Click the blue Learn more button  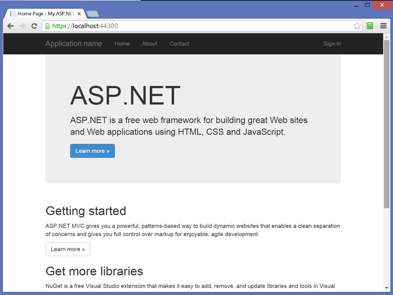pos(92,151)
